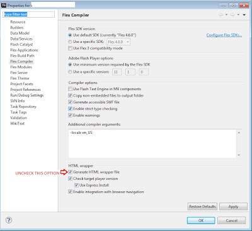252x231 pixels.
Task: Select Flex Compiler in the tree
Action: pyautogui.click(x=21, y=61)
